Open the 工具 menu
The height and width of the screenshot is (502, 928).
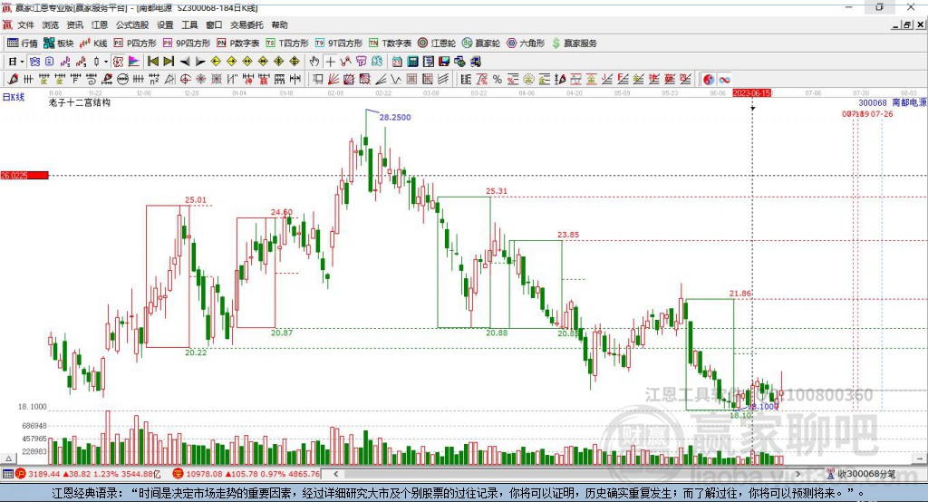point(189,24)
